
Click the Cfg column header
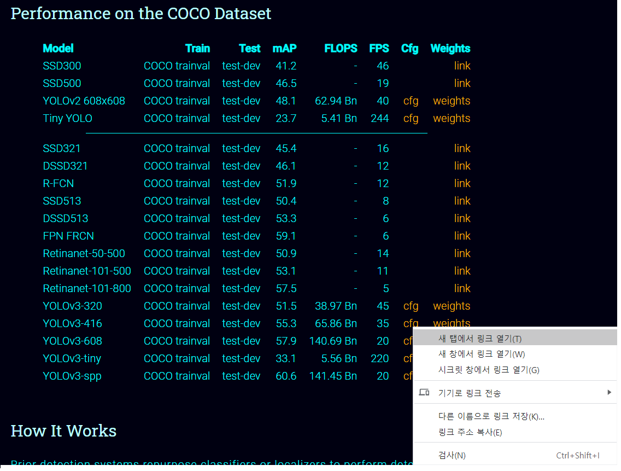pos(409,49)
